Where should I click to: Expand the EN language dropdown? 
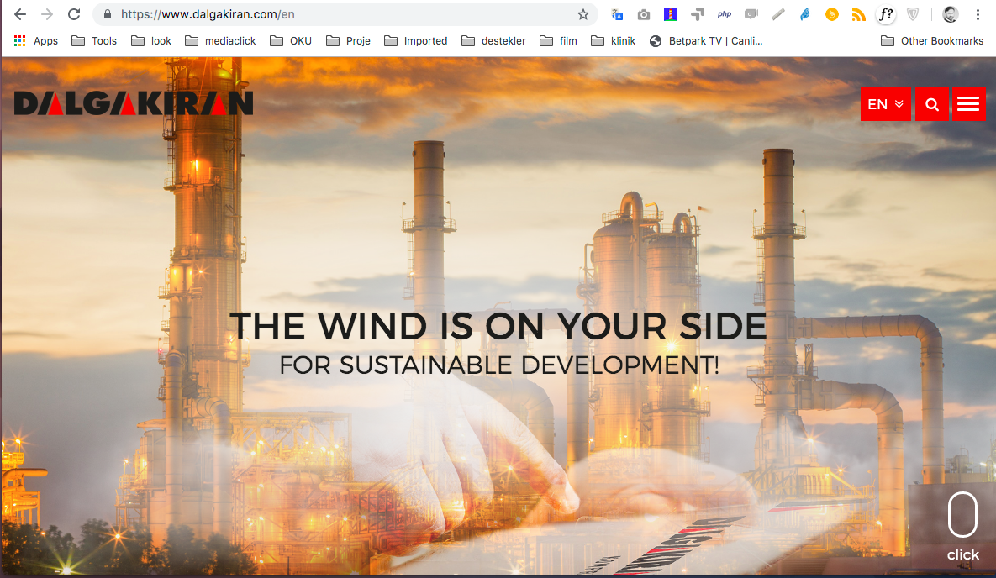pos(885,103)
